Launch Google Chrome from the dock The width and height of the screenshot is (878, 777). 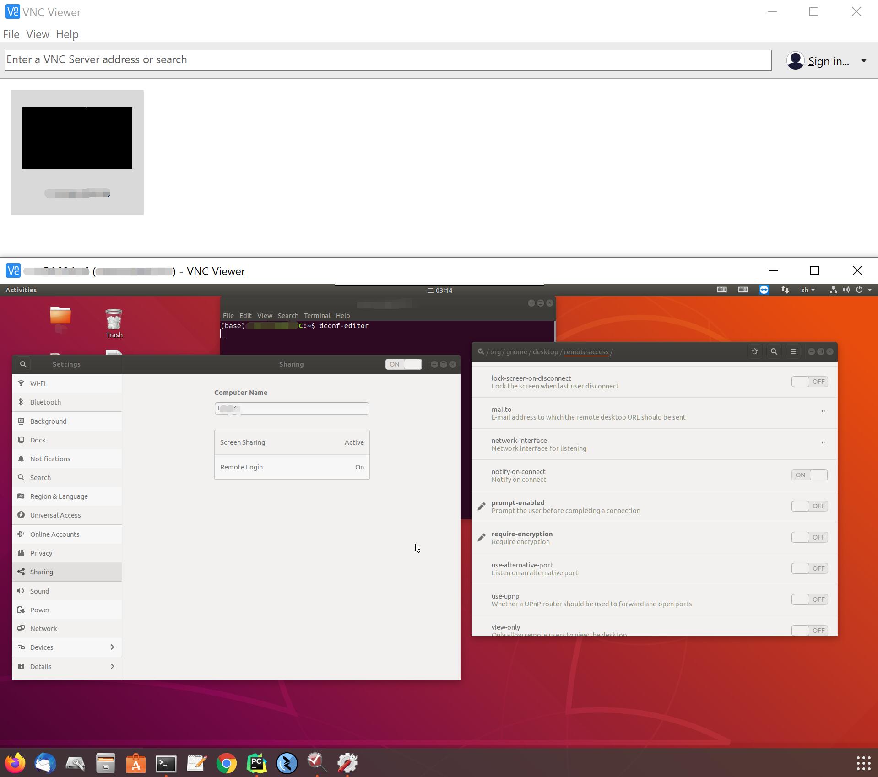[x=227, y=763]
